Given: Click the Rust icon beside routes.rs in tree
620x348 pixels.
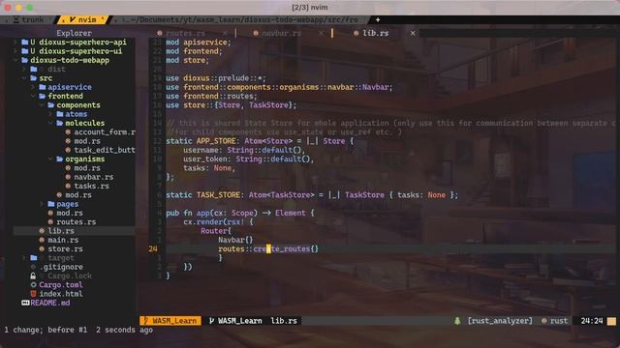Looking at the screenshot, I should [x=50, y=222].
